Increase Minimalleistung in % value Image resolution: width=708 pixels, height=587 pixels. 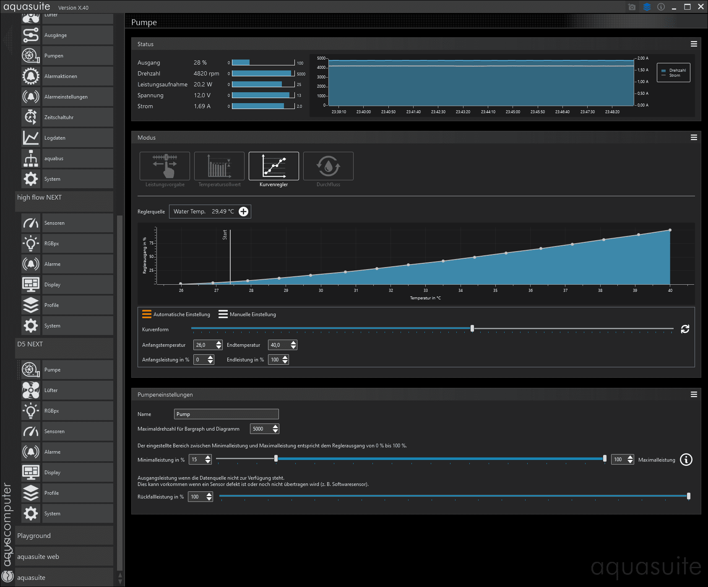tap(208, 457)
